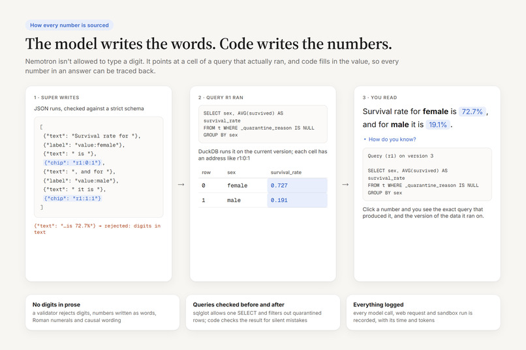Click the bold word 'male' in the answer
Viewport: 526px width, 350px height.
[400, 124]
